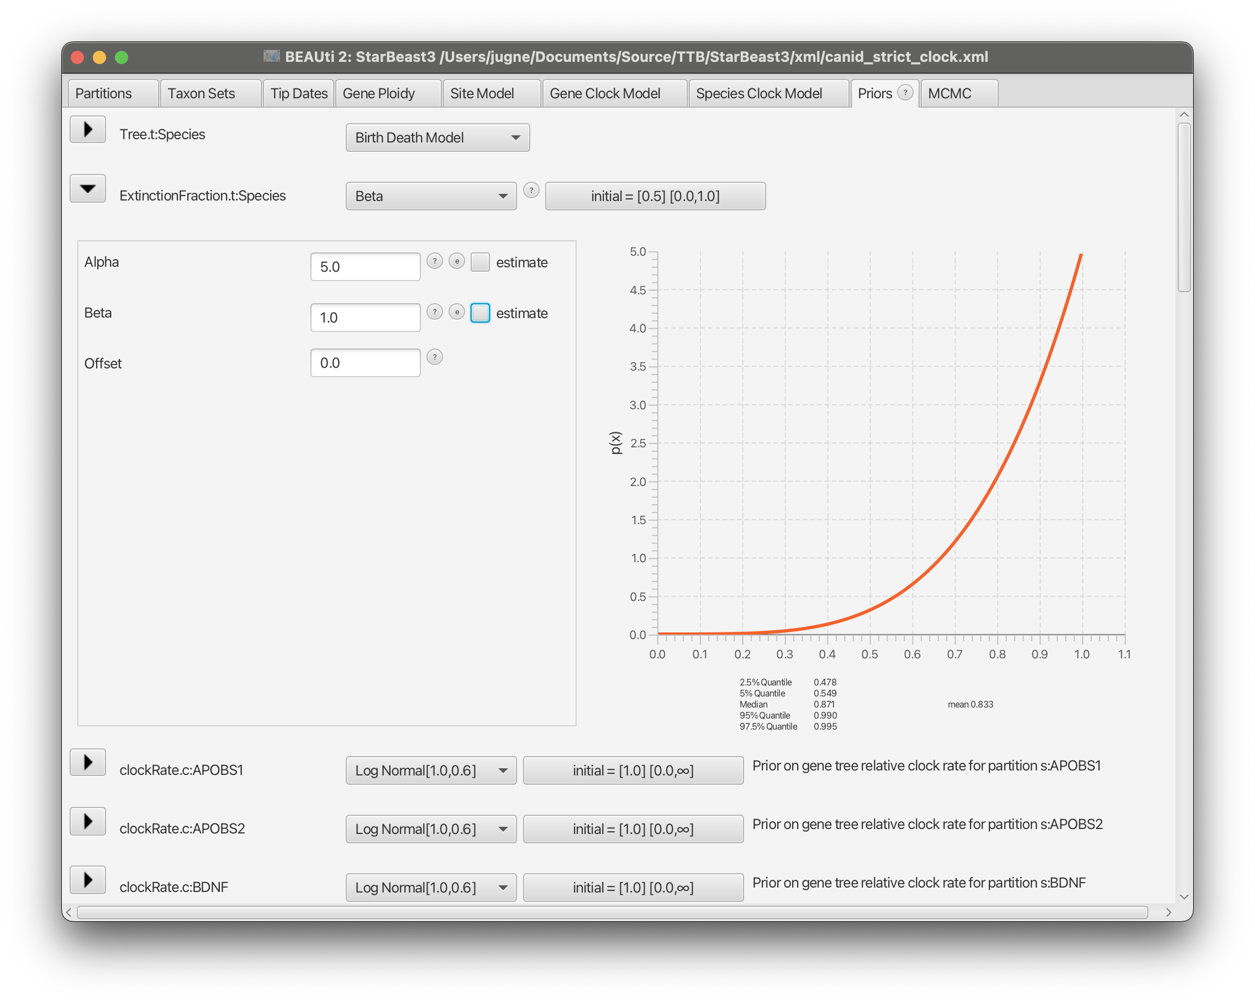Click the 'e' edit icon beside Beta
This screenshot has height=1003, width=1255.
457,312
